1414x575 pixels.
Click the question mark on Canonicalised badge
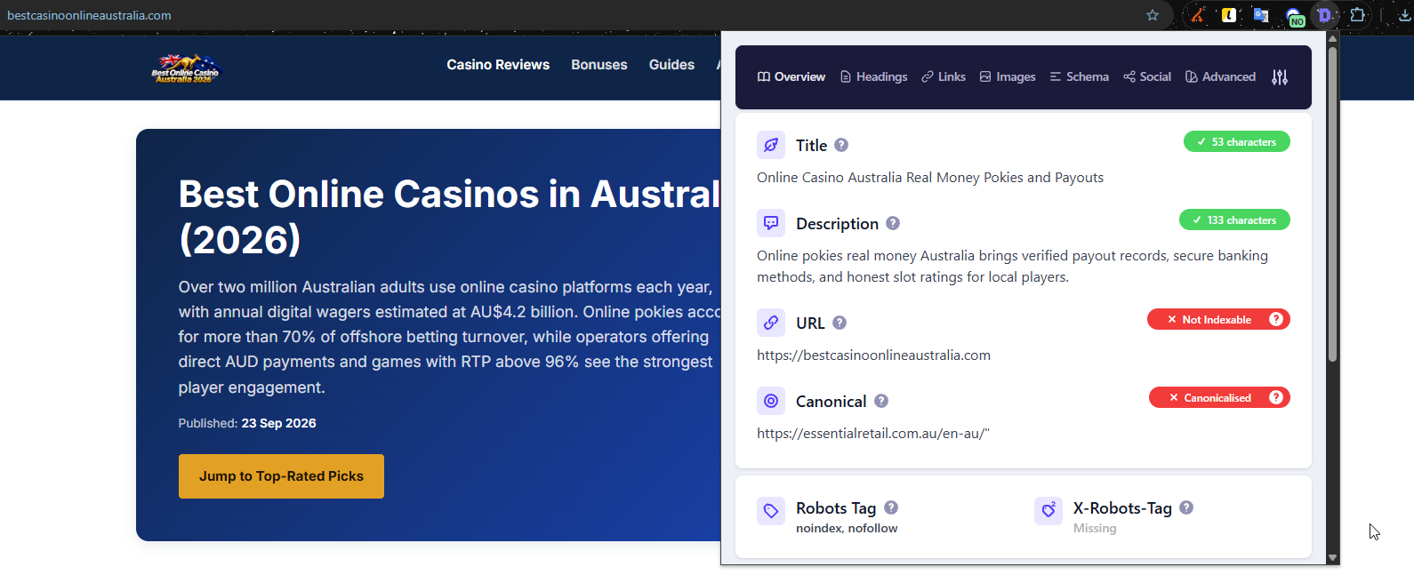(x=1276, y=397)
